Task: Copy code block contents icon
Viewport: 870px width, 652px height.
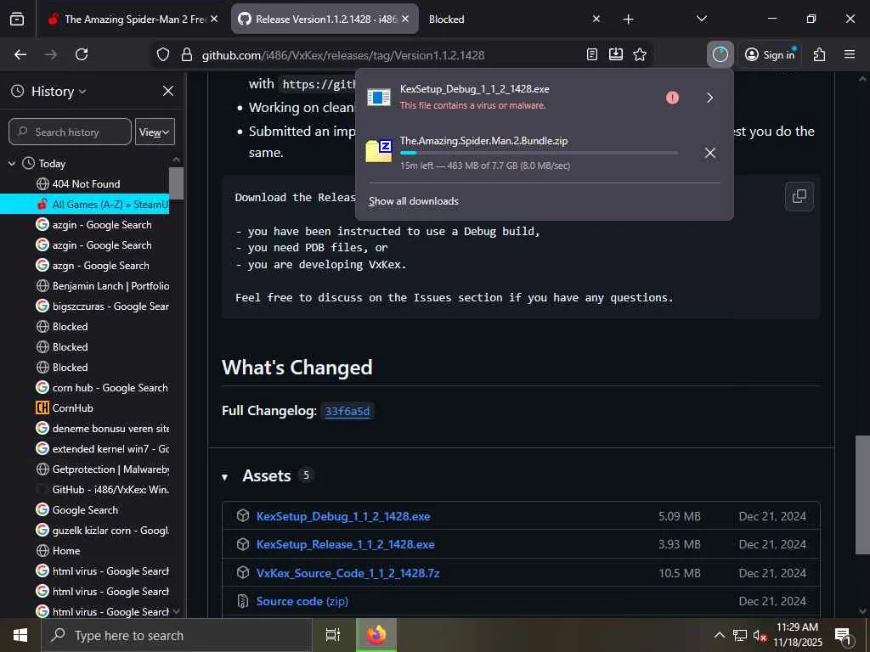Action: 799,196
